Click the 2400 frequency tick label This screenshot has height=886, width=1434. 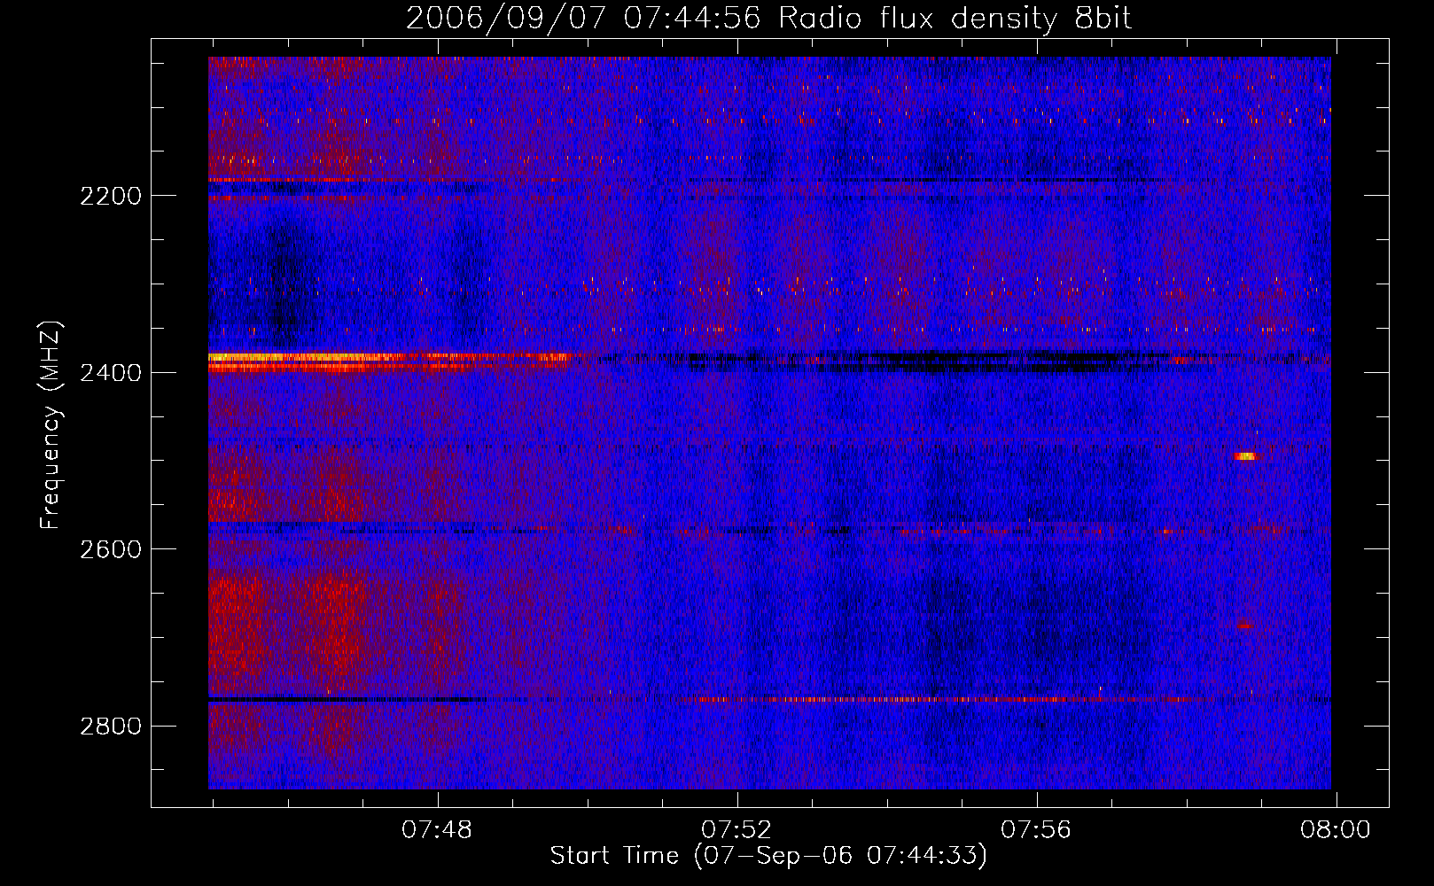111,373
